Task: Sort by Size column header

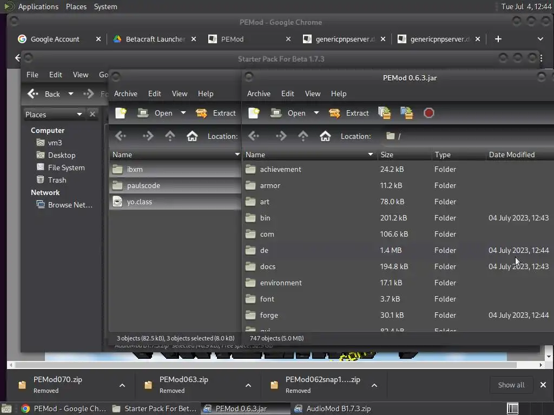Action: [x=404, y=155]
